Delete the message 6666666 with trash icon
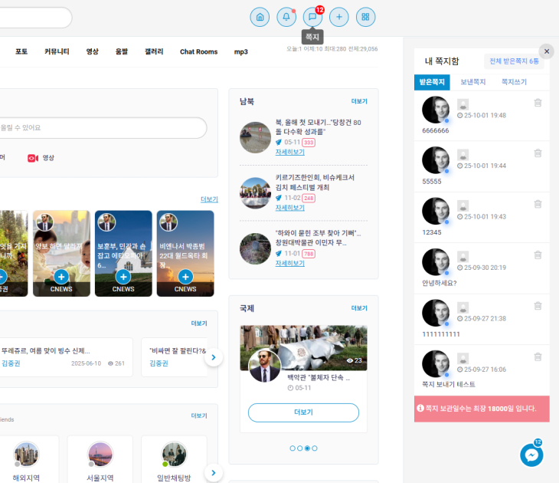Screen dimensions: 559x483 pos(538,103)
